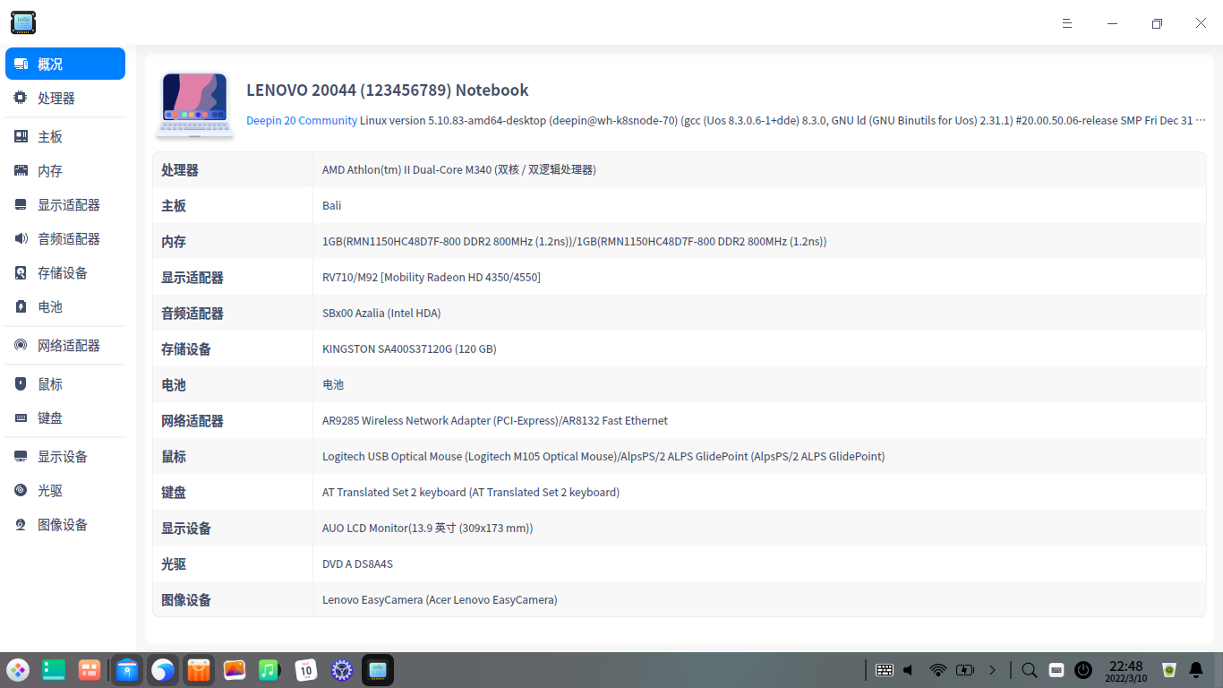This screenshot has height=688, width=1223.
Task: Open the notification bell in the taskbar
Action: coord(1196,670)
